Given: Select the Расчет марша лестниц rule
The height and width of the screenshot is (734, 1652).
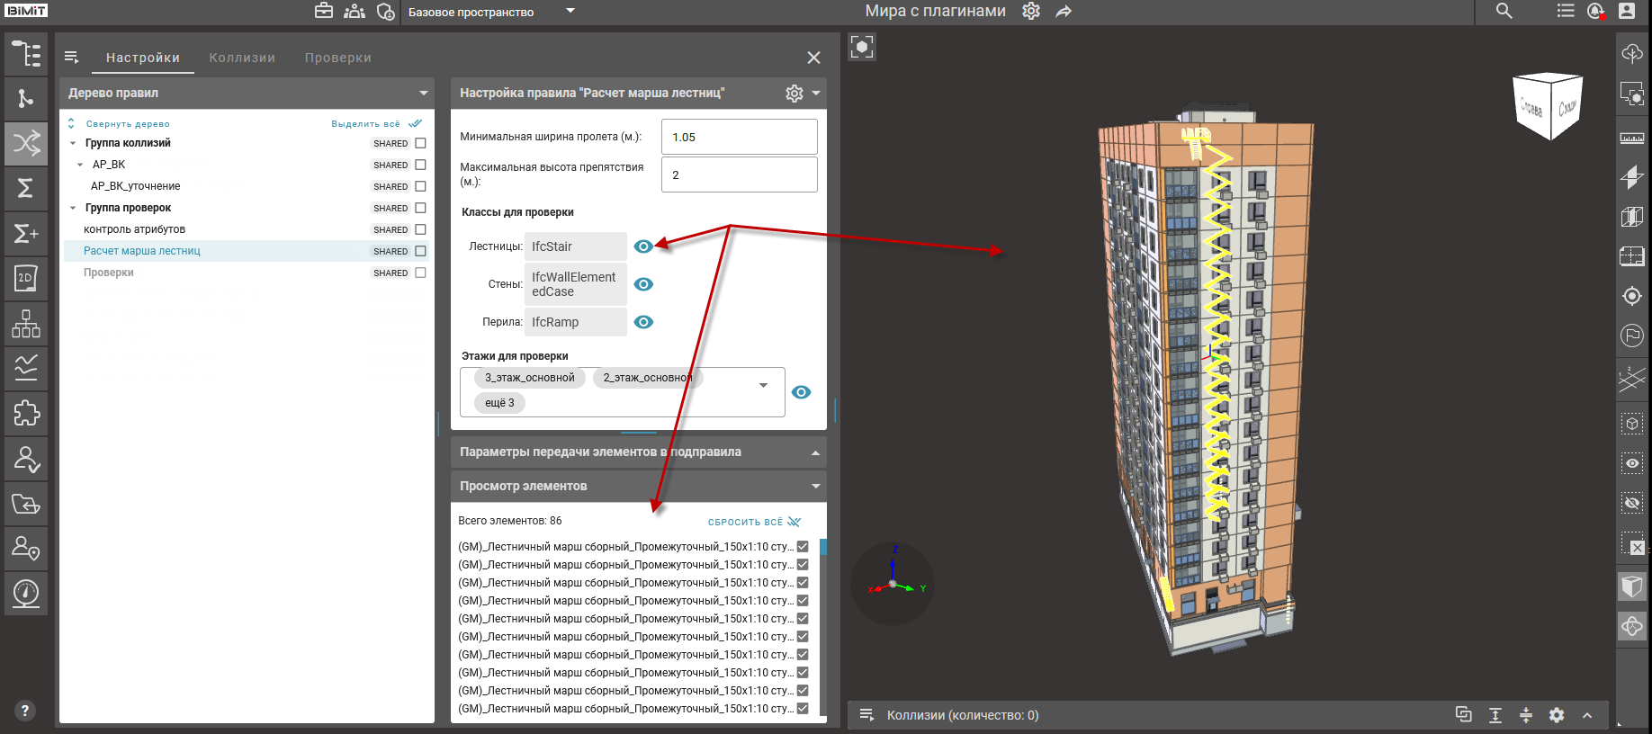Looking at the screenshot, I should [142, 251].
